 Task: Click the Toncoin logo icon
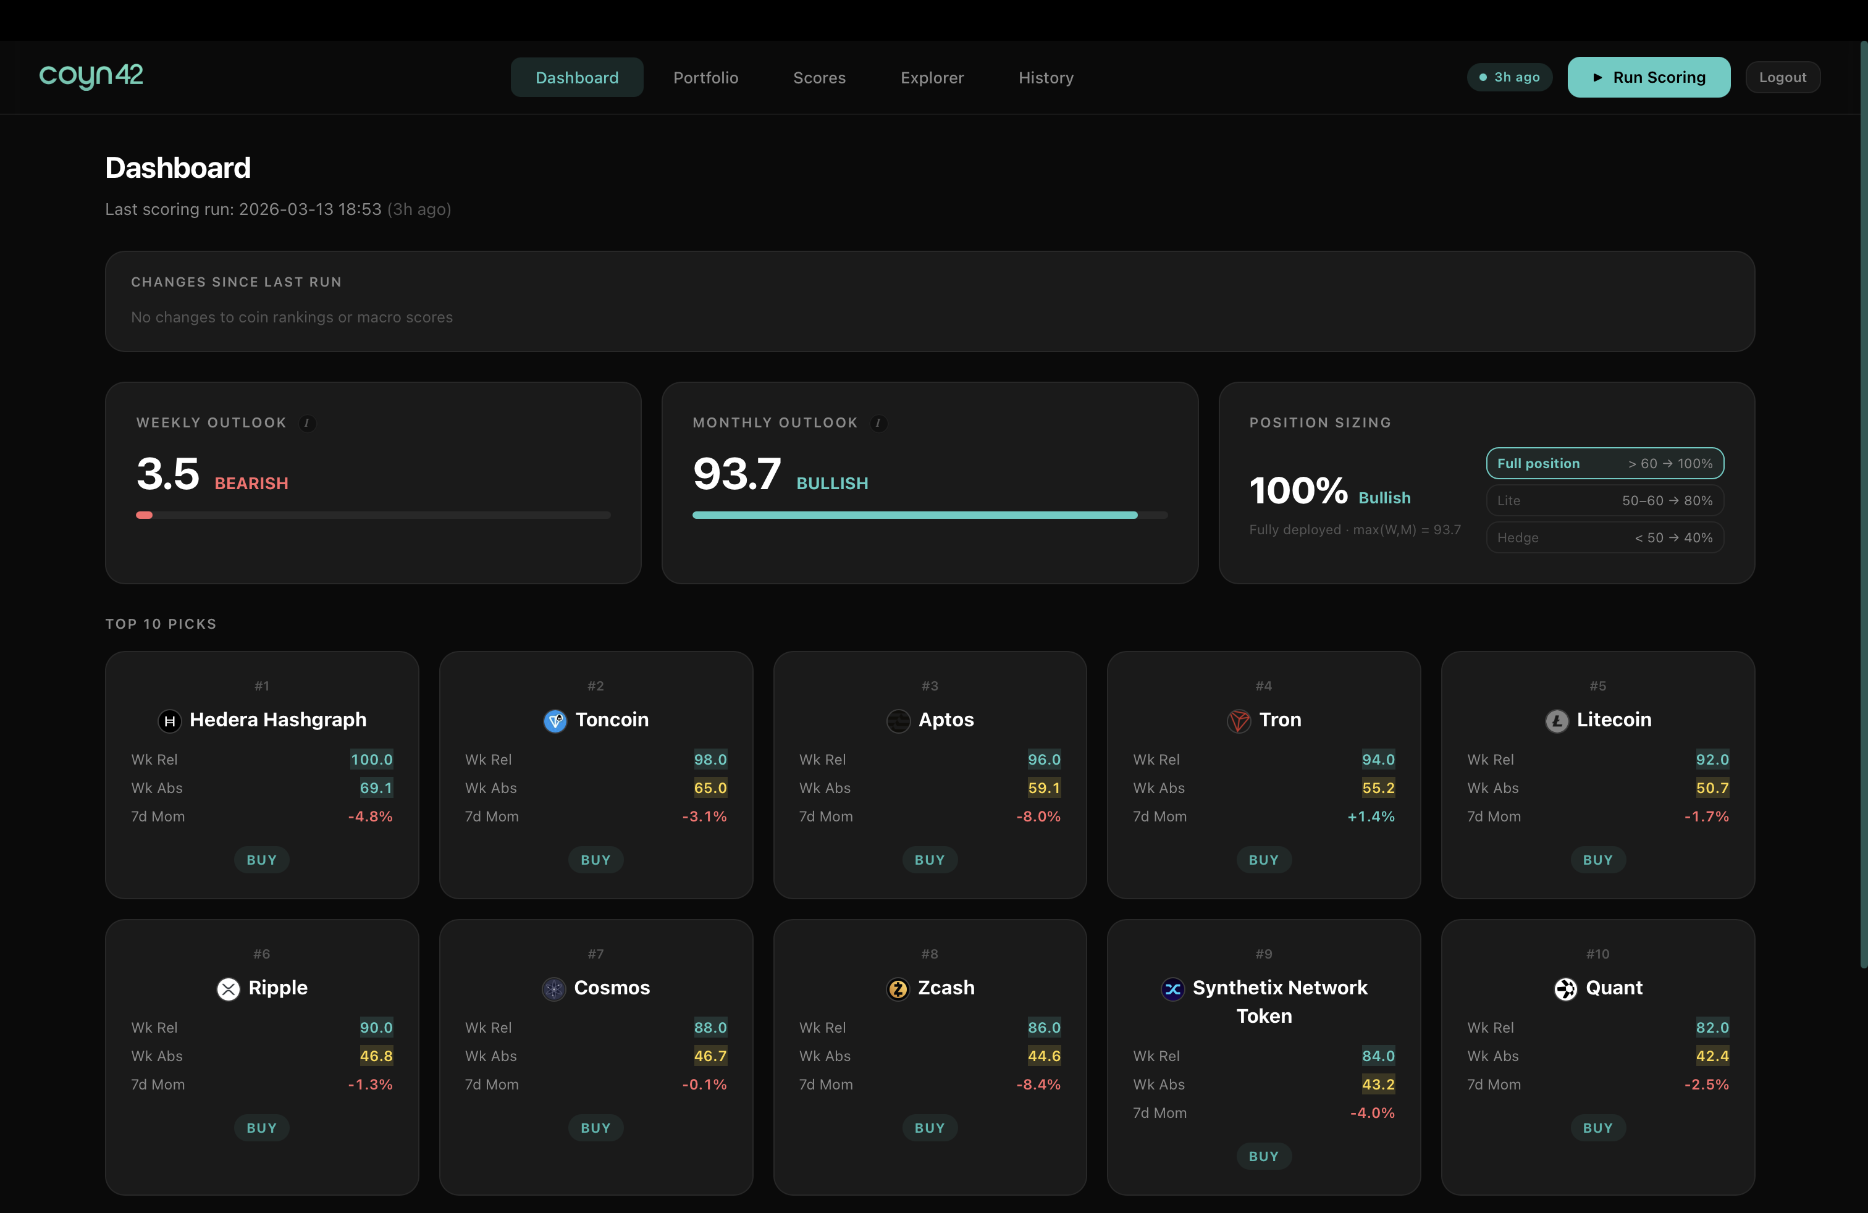point(555,721)
